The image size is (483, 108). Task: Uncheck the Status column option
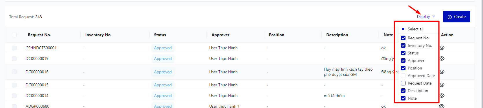[403, 53]
